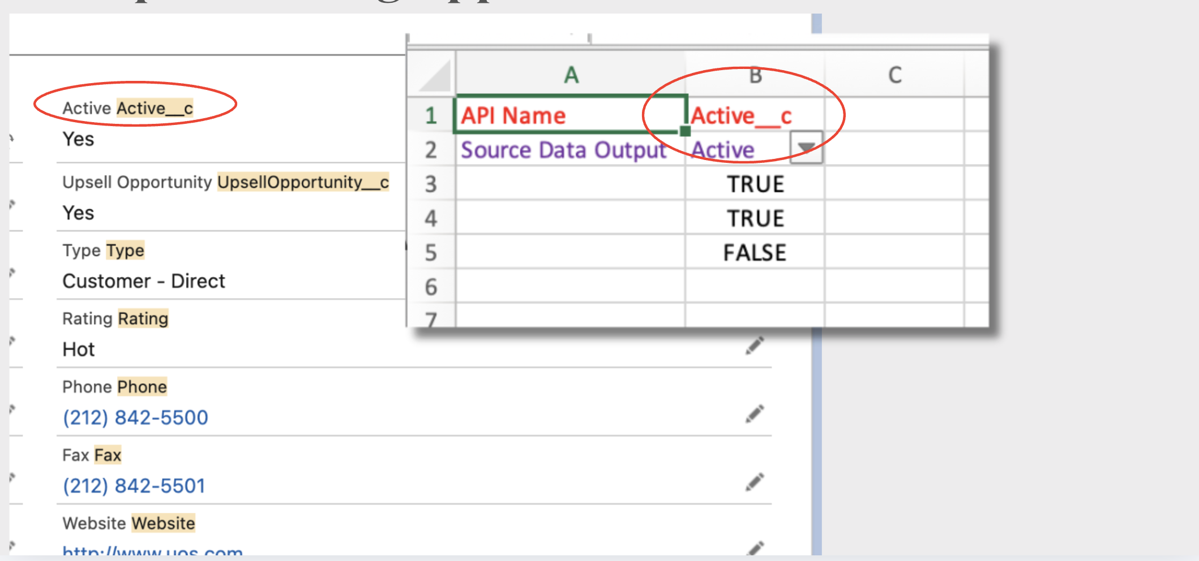
Task: Call the phone link (212) 842-5500
Action: [135, 417]
